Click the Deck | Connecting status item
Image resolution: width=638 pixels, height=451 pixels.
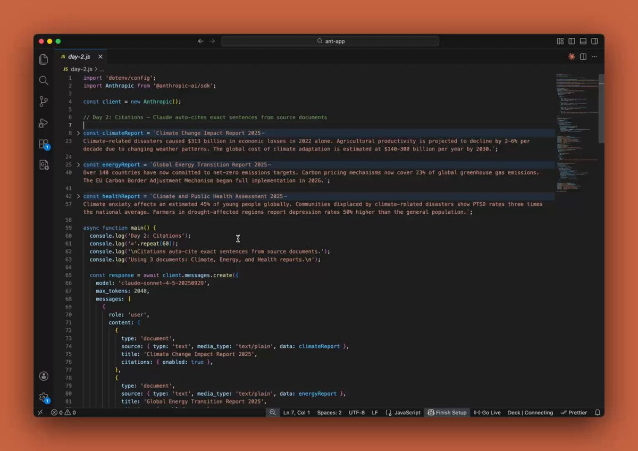tap(530, 412)
